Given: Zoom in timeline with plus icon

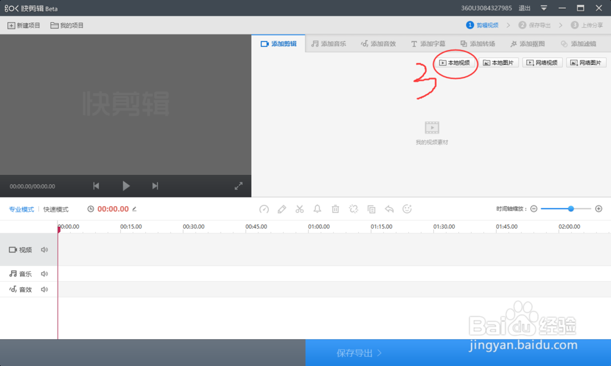Looking at the screenshot, I should click(x=599, y=209).
